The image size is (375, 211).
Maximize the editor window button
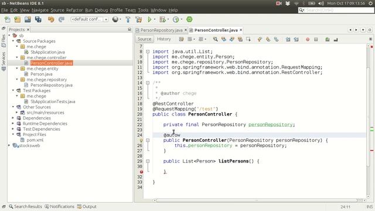click(370, 30)
